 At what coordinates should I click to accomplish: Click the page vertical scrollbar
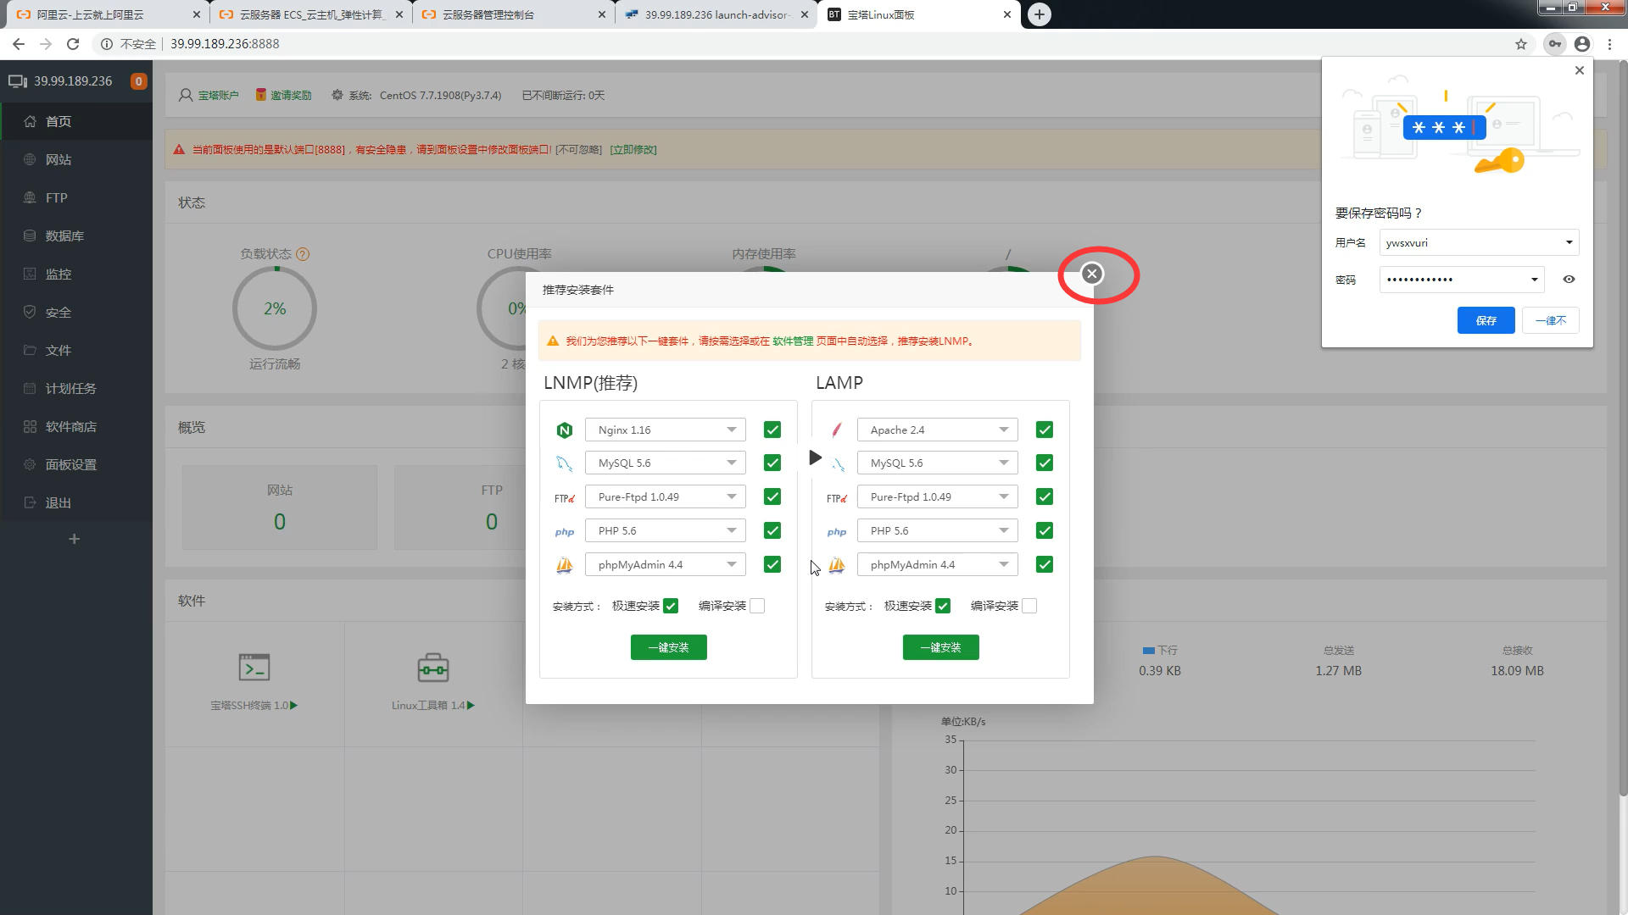coord(1623,428)
